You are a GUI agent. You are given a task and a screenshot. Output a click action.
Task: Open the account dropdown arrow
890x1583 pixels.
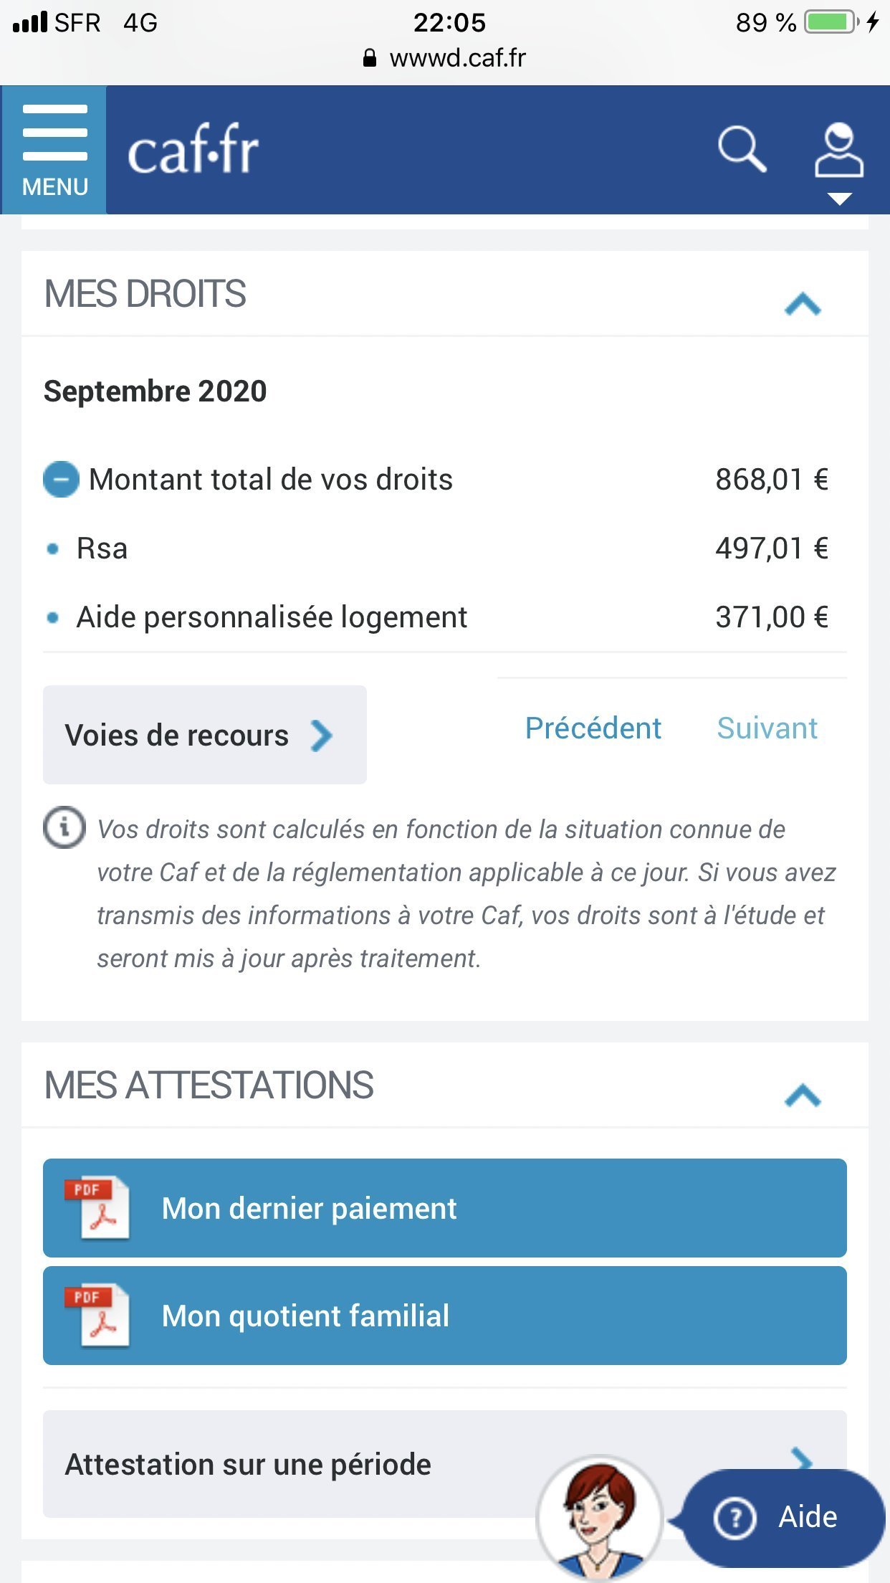point(839,199)
